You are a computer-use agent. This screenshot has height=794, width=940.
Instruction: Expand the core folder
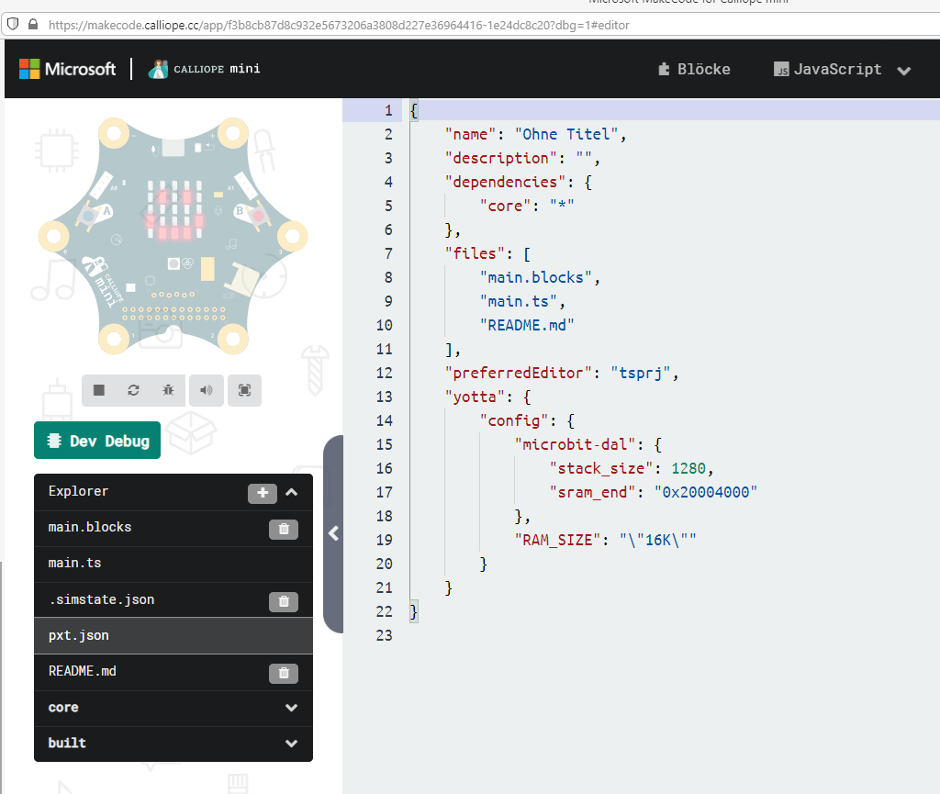pos(291,708)
